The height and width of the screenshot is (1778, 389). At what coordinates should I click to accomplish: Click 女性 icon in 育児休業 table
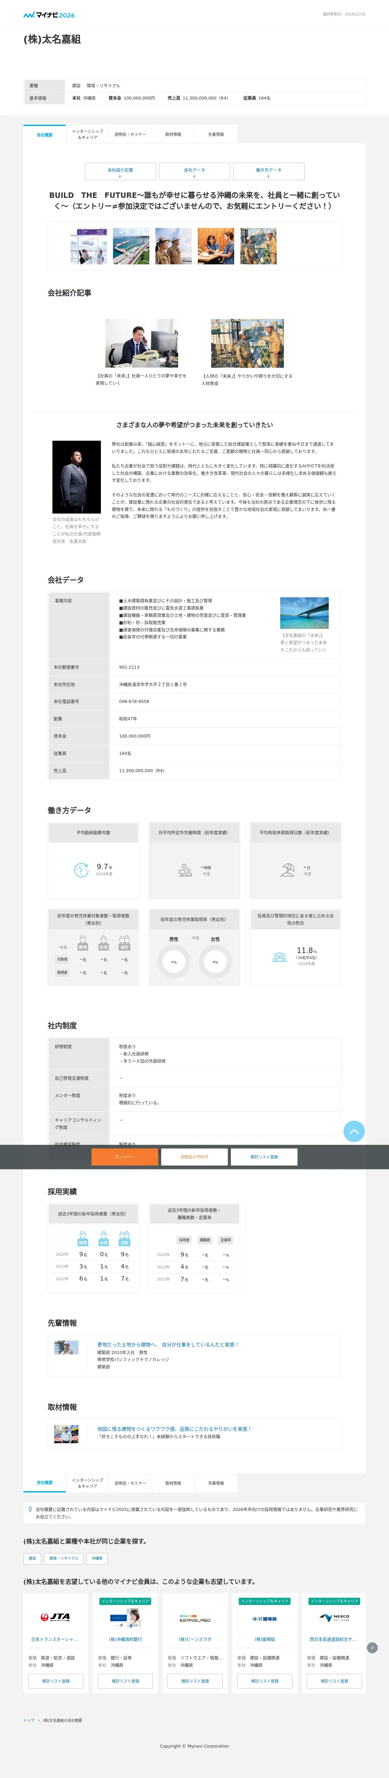coord(104,943)
